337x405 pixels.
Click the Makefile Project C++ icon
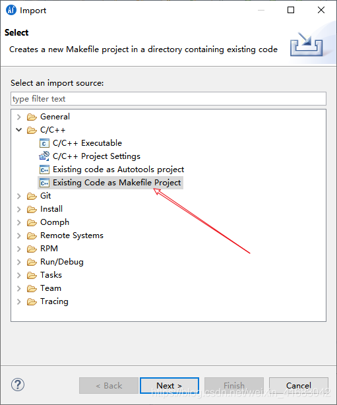(x=44, y=183)
